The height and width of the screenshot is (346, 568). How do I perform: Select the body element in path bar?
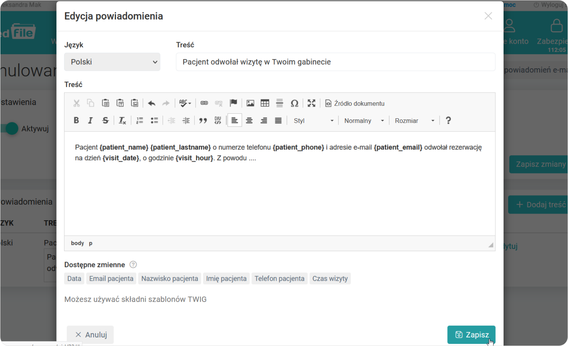pyautogui.click(x=77, y=243)
